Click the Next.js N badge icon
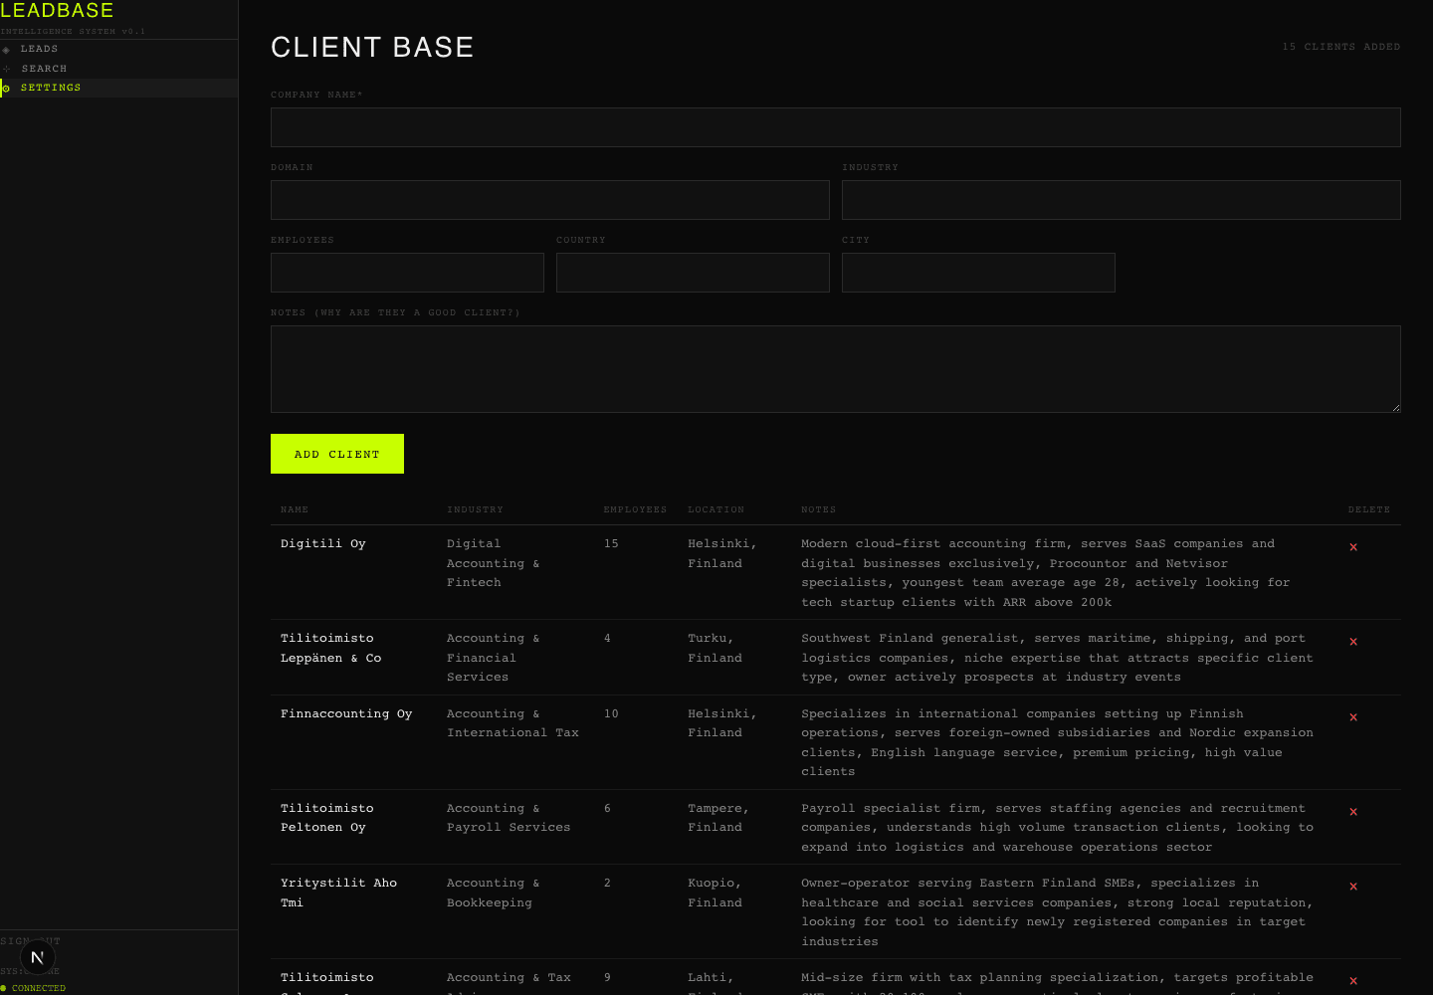Viewport: 1433px width, 995px height. click(x=37, y=958)
